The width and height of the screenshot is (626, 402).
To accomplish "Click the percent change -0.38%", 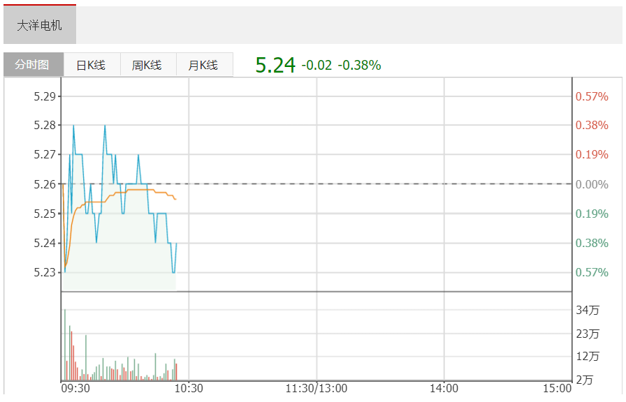I will pos(359,66).
